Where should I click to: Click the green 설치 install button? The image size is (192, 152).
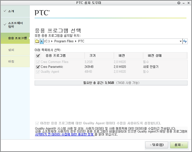pos(179,145)
